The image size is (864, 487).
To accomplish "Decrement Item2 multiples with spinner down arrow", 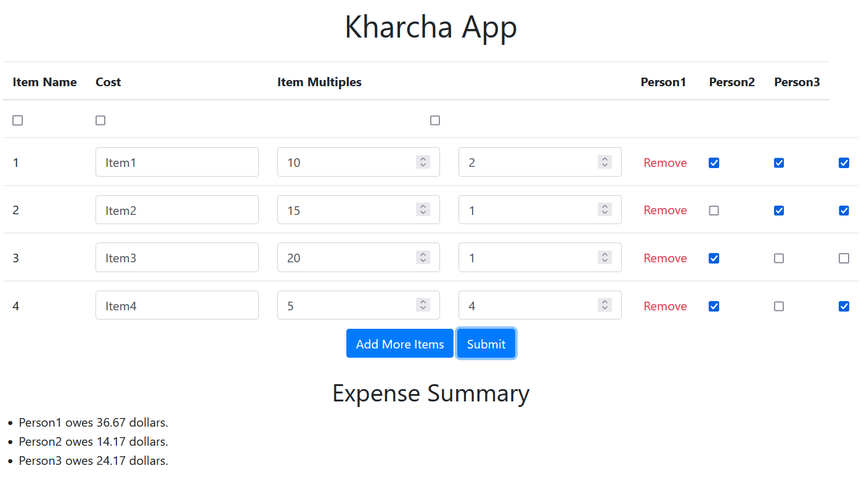I will pyautogui.click(x=605, y=214).
